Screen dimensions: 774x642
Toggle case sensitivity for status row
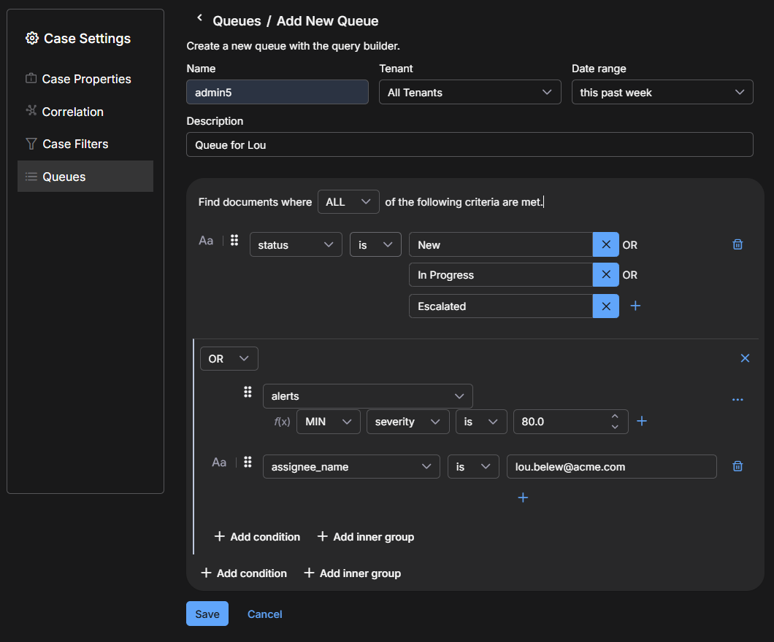206,241
